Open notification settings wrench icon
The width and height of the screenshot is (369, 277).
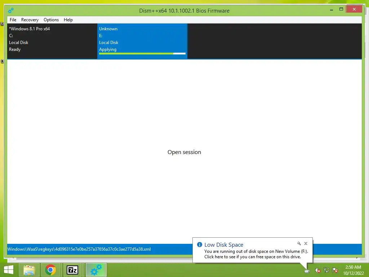(299, 243)
